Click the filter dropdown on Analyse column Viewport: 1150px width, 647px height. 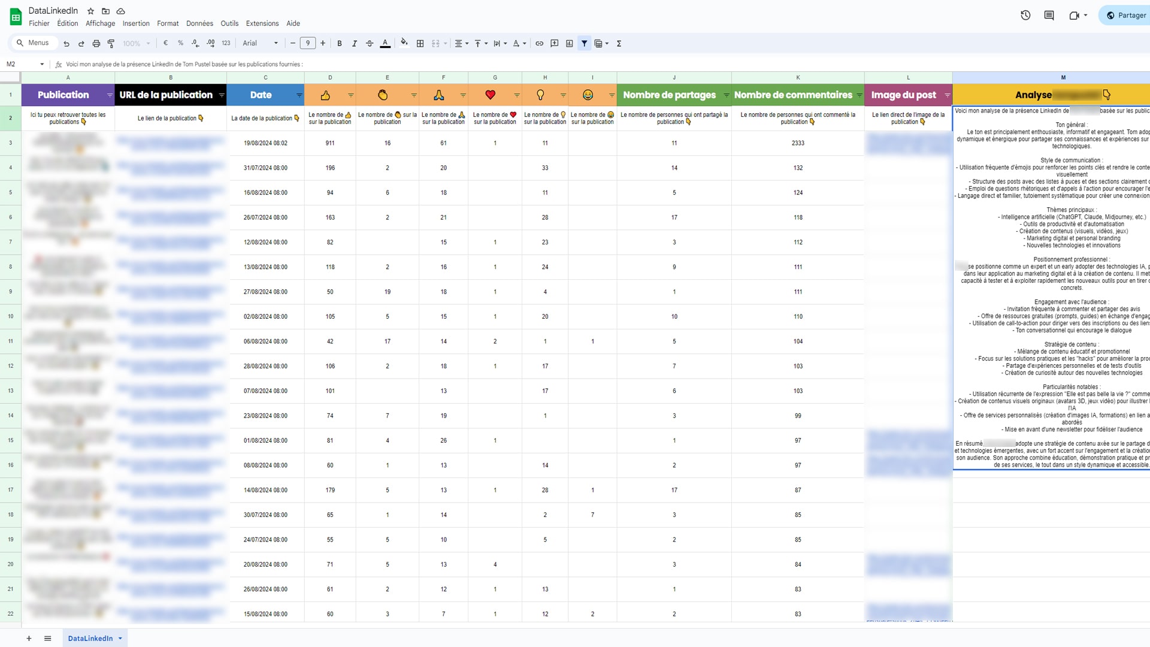point(1106,94)
